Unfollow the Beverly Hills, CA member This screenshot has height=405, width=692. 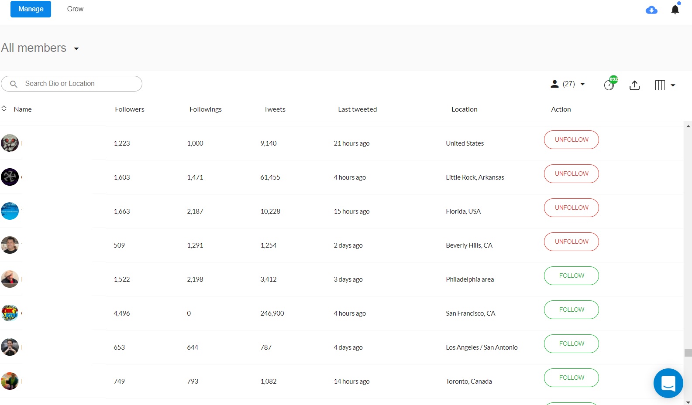coord(571,242)
